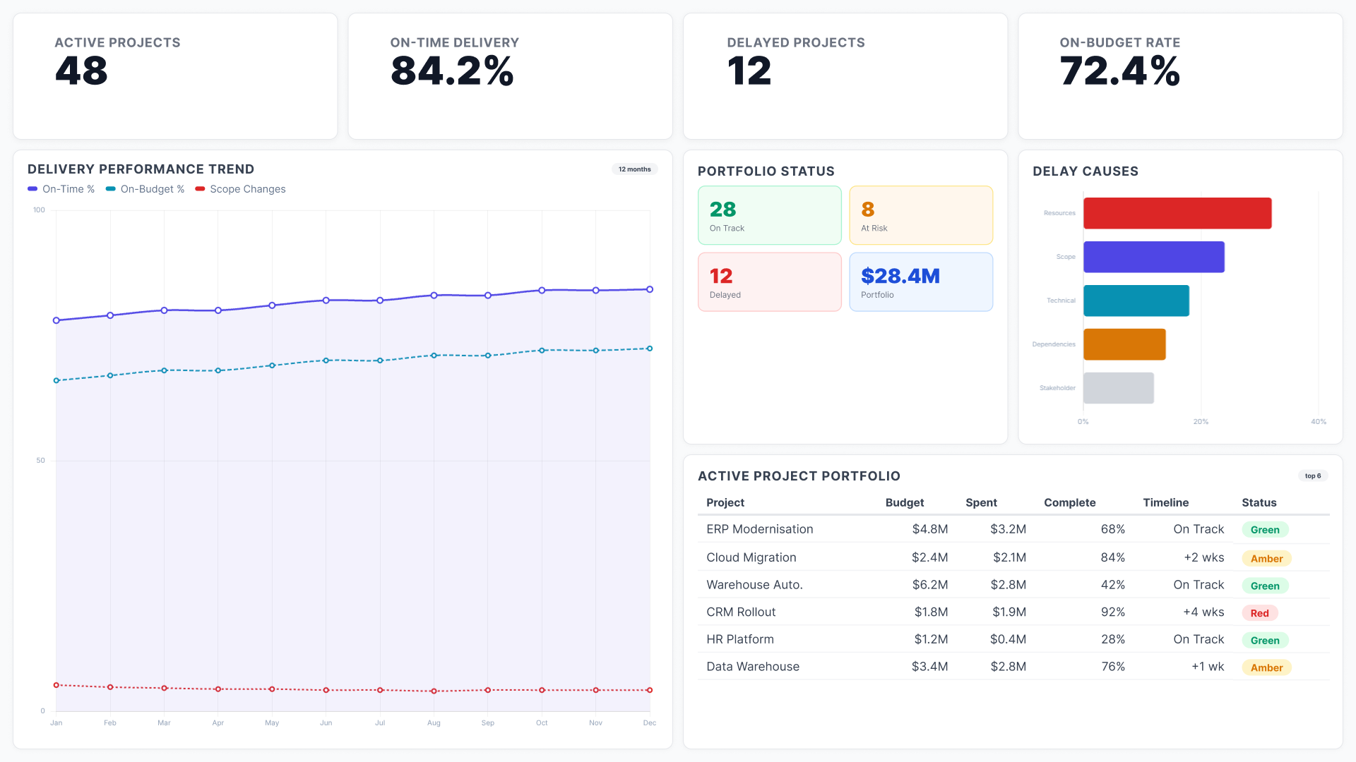This screenshot has height=762, width=1356.
Task: Select the Warehouse Auto. project name
Action: pos(755,585)
